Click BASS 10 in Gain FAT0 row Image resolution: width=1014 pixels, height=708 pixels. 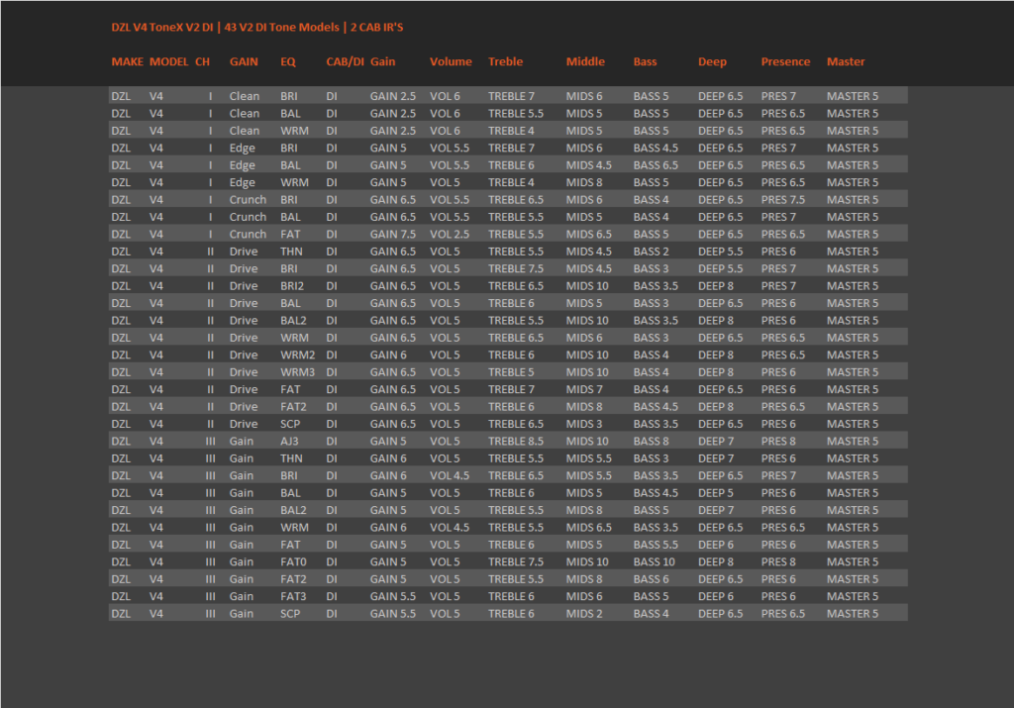pyautogui.click(x=655, y=561)
